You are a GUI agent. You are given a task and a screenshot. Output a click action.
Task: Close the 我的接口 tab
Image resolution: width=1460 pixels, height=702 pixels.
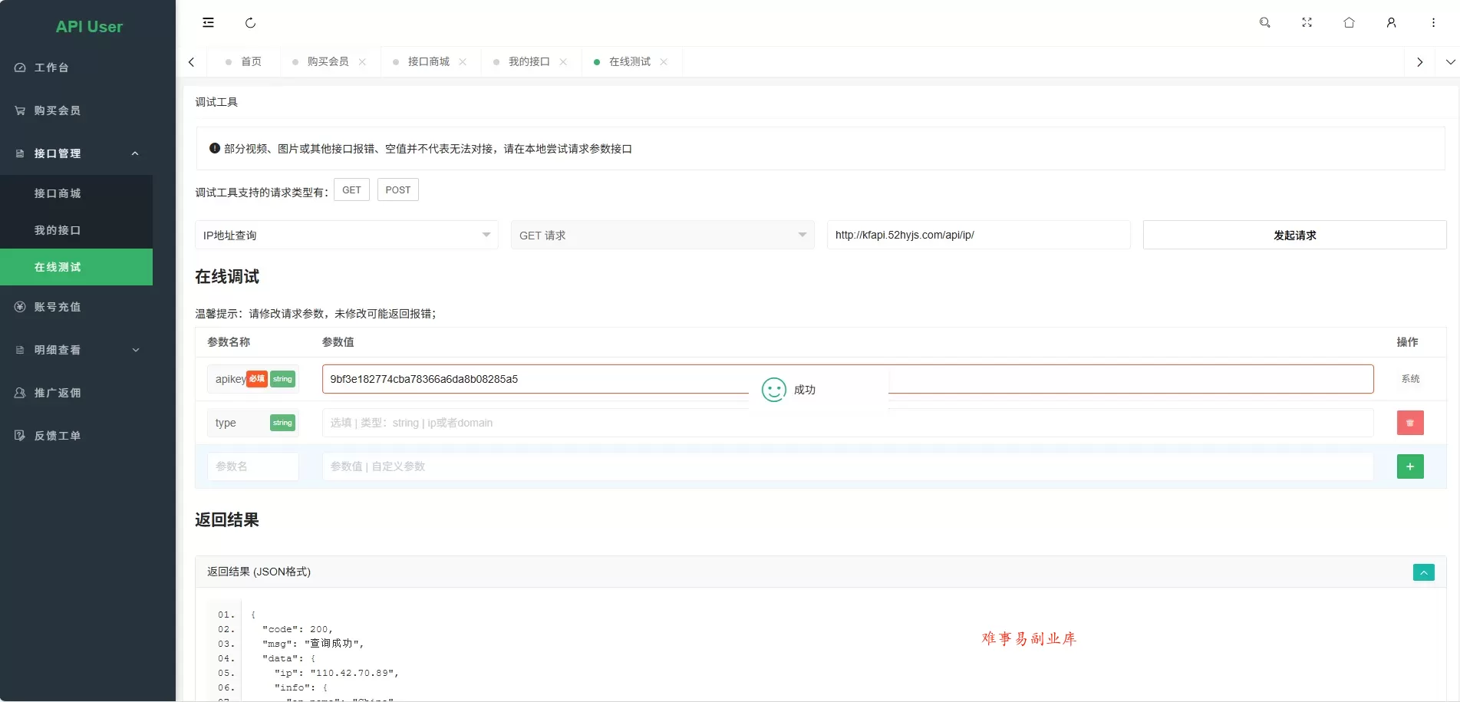click(563, 62)
